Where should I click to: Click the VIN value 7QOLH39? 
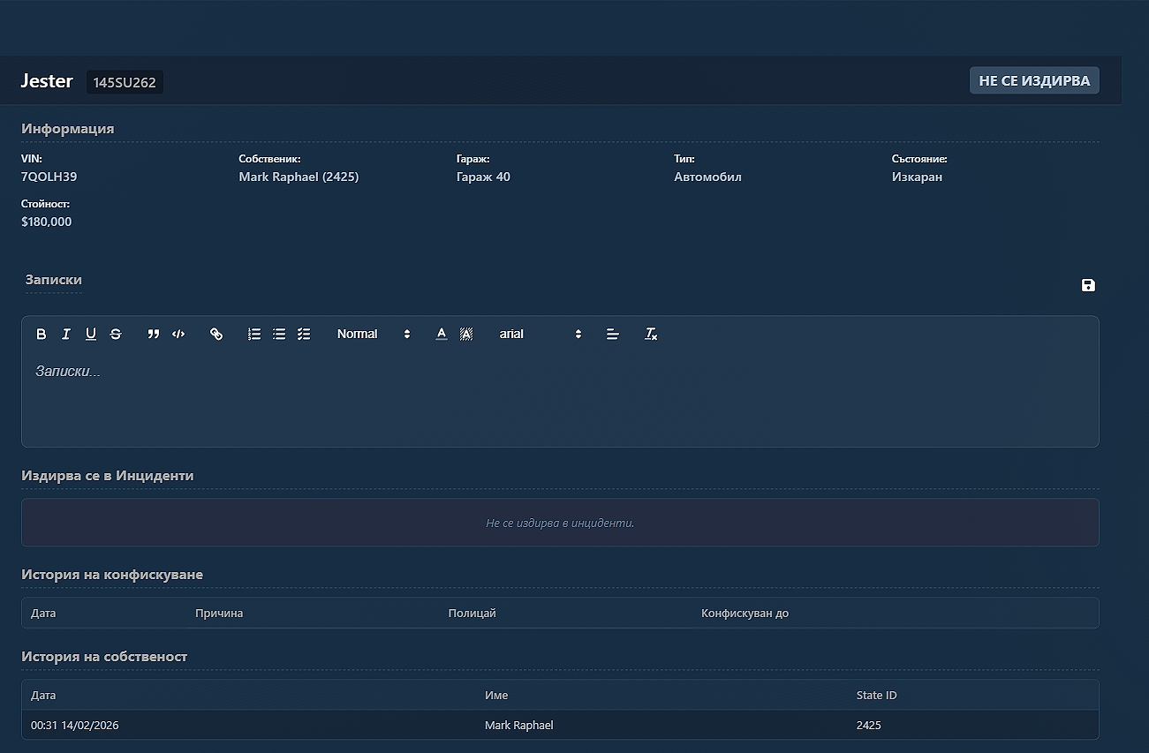click(49, 177)
